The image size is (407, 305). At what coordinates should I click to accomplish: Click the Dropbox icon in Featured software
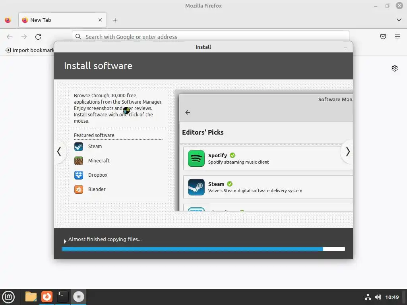(x=79, y=175)
